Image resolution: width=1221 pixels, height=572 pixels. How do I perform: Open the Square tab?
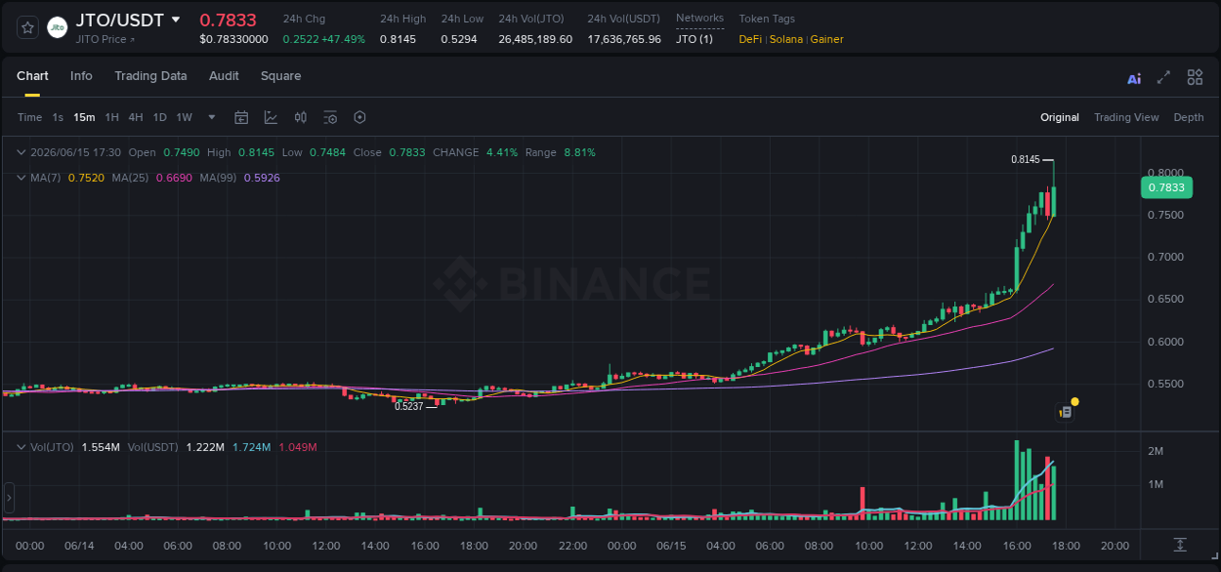280,76
